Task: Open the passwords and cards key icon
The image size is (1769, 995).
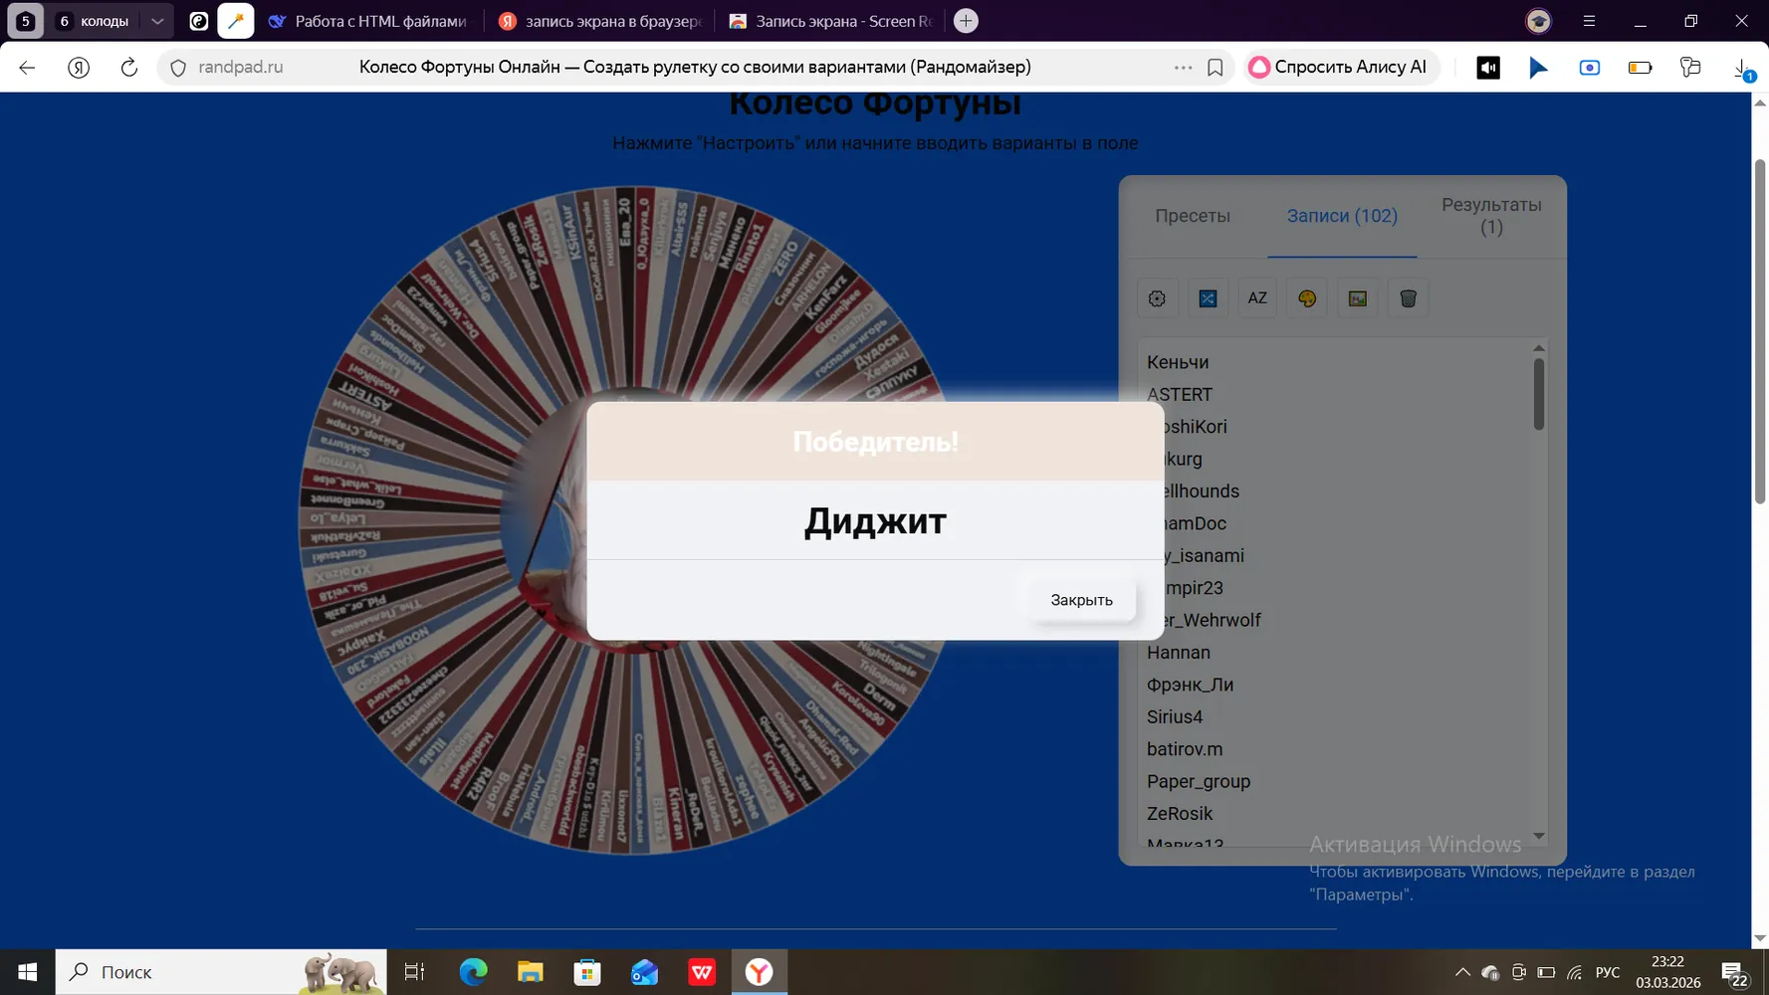Action: (1690, 68)
